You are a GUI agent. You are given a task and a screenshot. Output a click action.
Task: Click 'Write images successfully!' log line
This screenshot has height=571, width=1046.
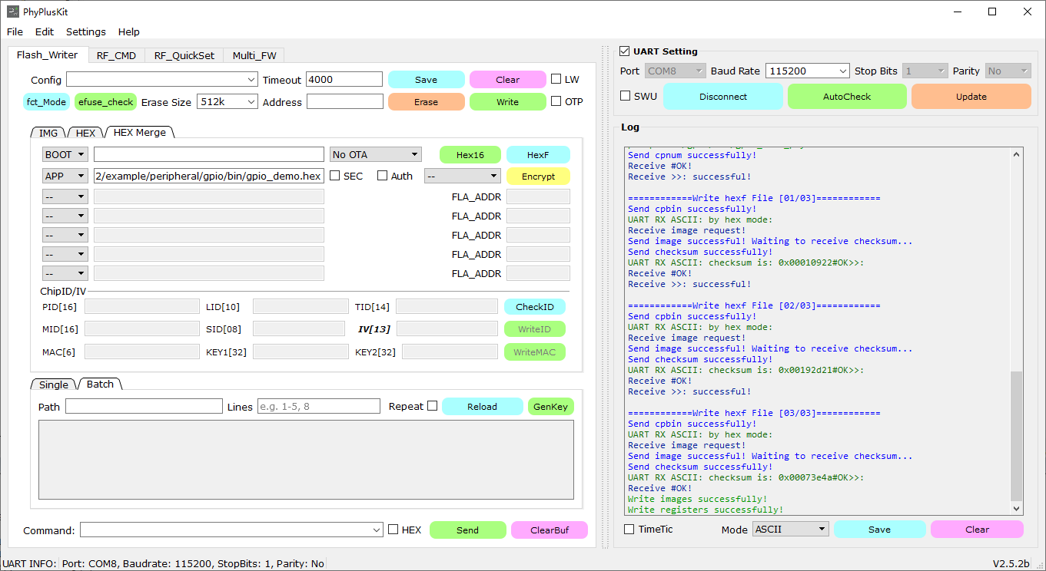697,499
